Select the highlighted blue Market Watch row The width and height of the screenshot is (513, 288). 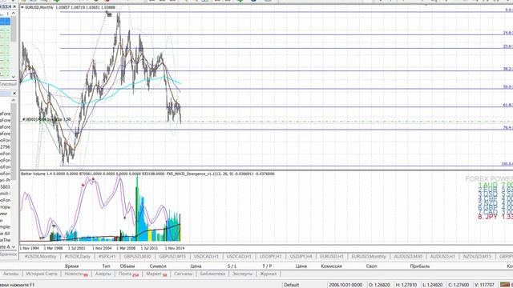tap(5, 22)
